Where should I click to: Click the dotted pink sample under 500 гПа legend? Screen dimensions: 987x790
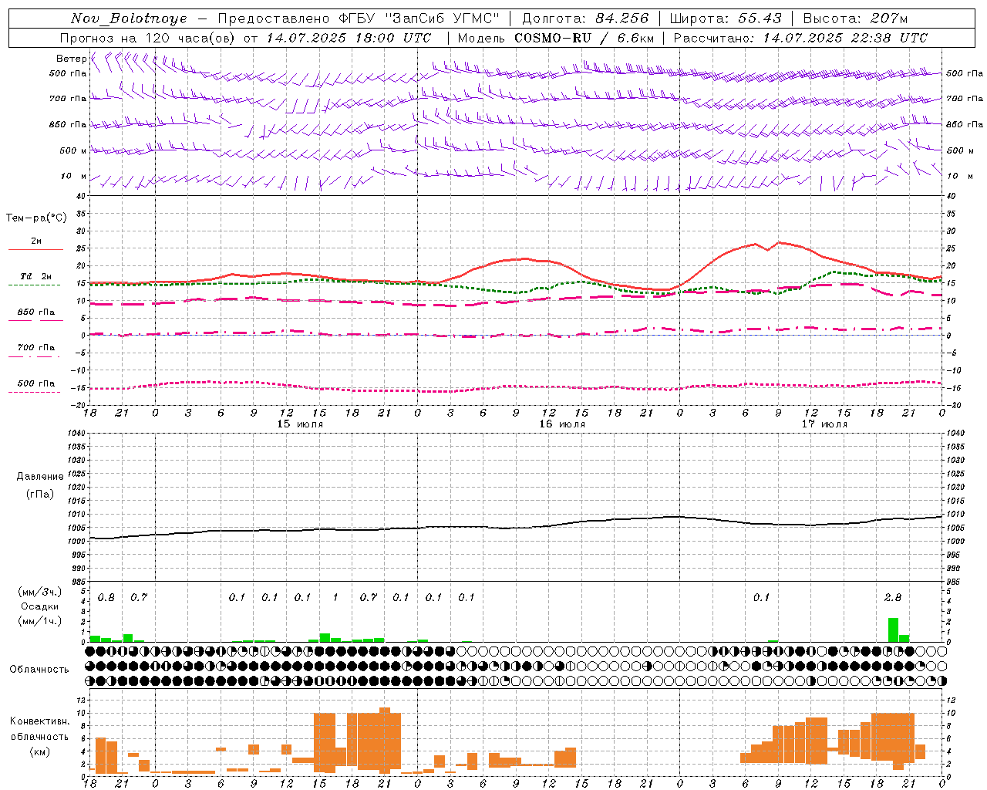[x=35, y=392]
